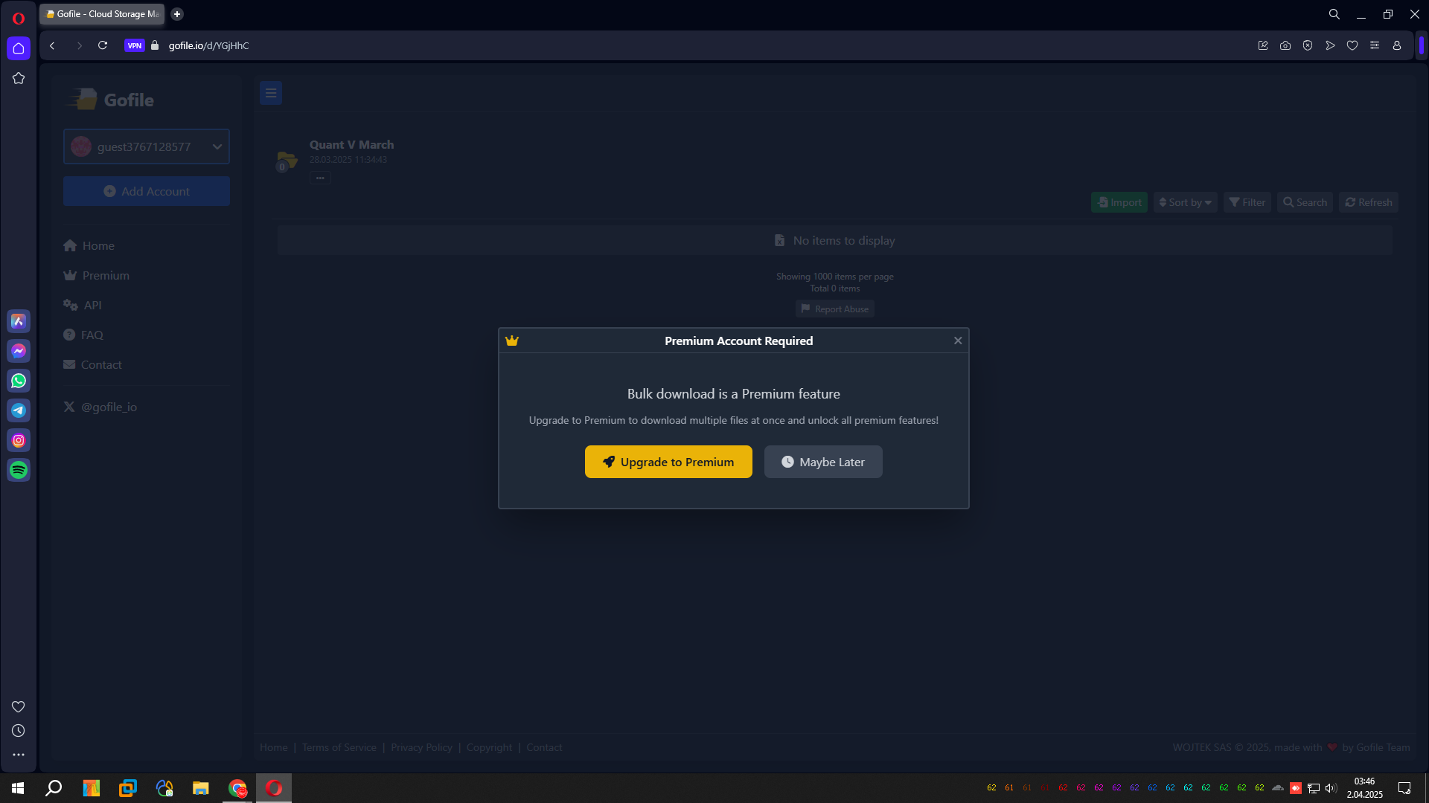
Task: Click the volume icon in the system tray
Action: (1331, 788)
